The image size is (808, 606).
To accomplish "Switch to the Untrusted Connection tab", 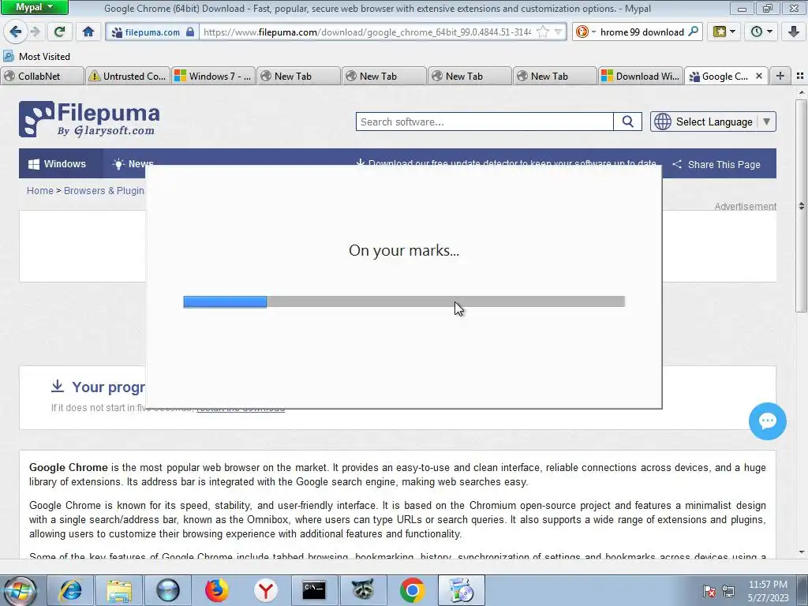I will tap(127, 77).
